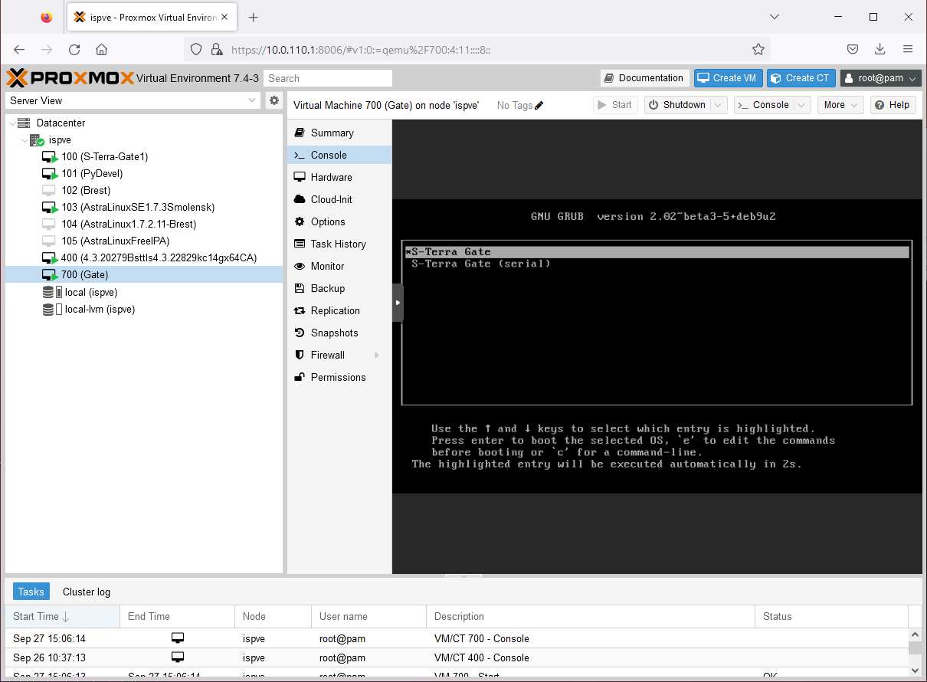Open the Monitor section
This screenshot has width=927, height=682.
(339, 266)
